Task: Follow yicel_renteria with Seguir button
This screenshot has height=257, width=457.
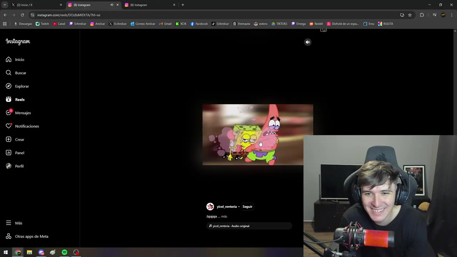Action: click(247, 207)
